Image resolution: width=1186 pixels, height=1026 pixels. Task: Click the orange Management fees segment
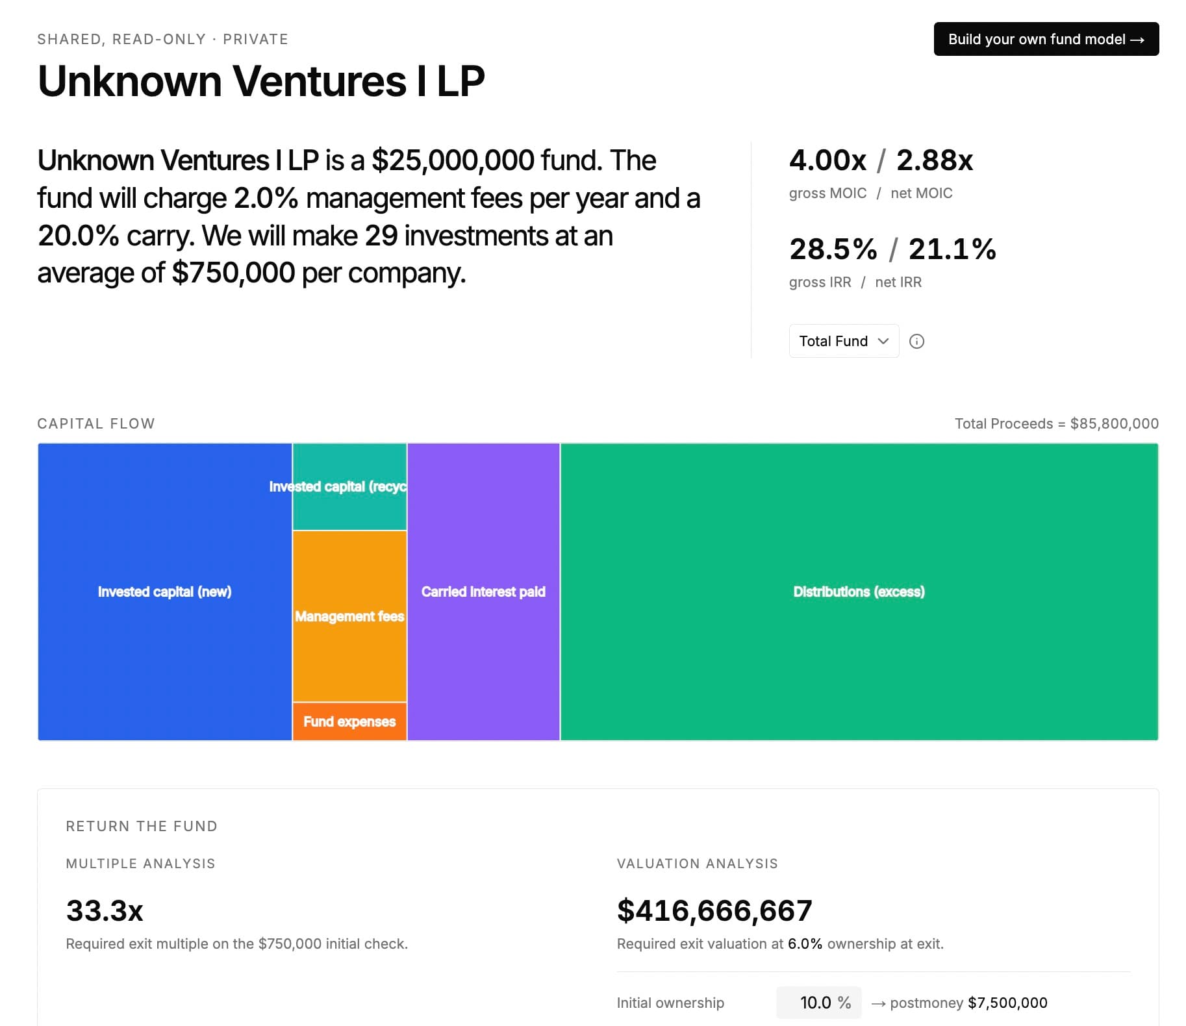[349, 616]
